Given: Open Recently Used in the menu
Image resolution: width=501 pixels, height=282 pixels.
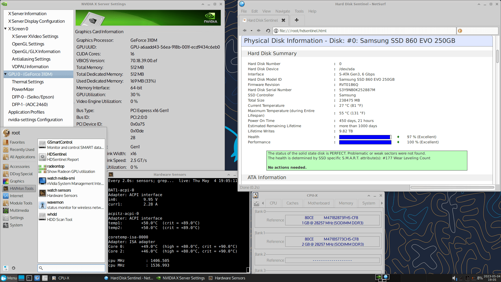Looking at the screenshot, I should click(x=19, y=150).
